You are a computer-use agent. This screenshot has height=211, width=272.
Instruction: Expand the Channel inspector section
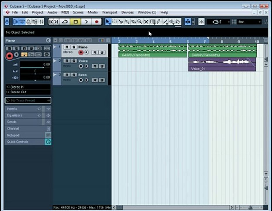point(28,128)
